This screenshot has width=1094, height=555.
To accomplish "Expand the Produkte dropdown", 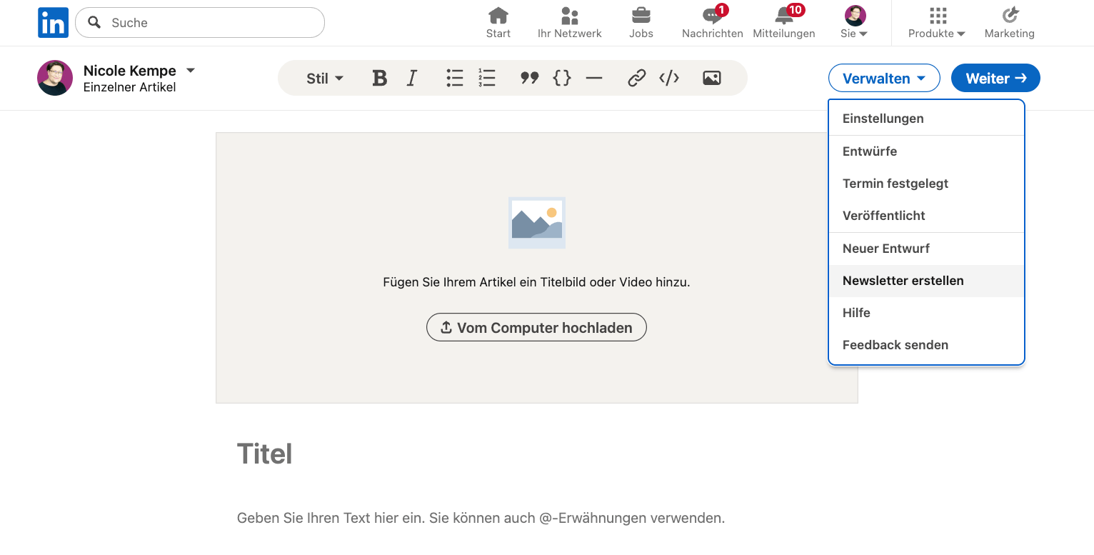I will (936, 22).
